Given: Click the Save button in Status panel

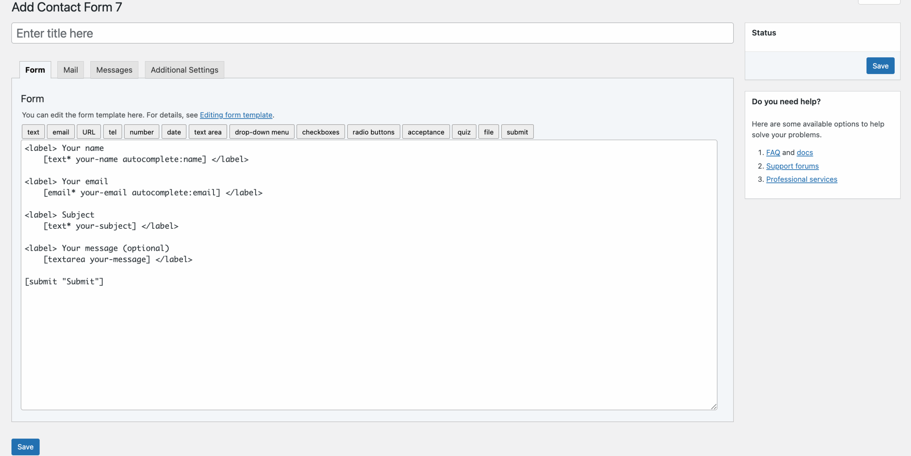Looking at the screenshot, I should pos(880,66).
